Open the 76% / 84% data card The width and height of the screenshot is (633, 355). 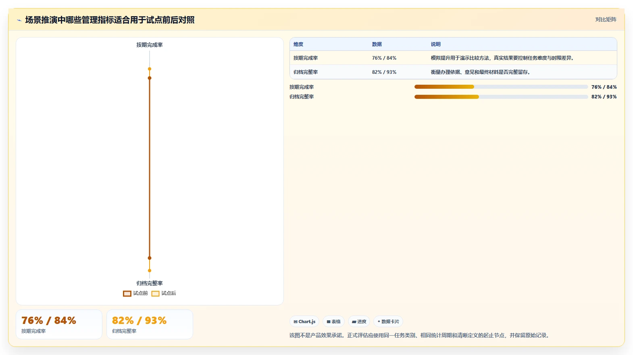pyautogui.click(x=59, y=324)
